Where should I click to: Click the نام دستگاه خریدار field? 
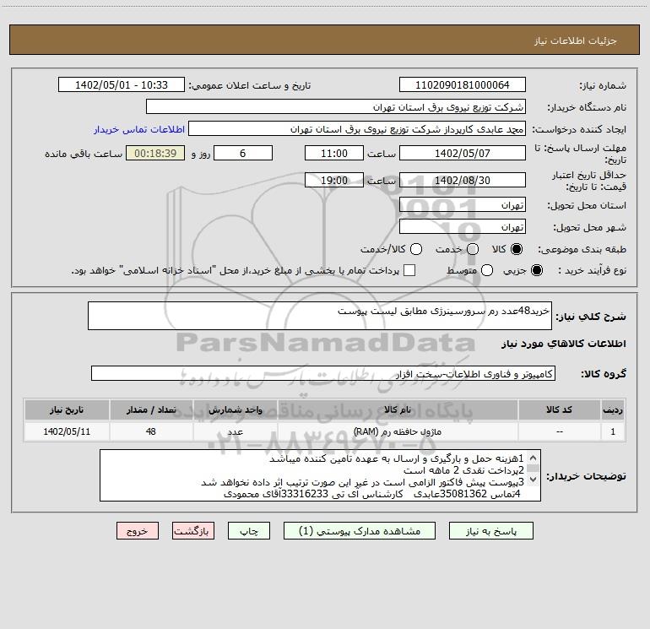[x=336, y=107]
